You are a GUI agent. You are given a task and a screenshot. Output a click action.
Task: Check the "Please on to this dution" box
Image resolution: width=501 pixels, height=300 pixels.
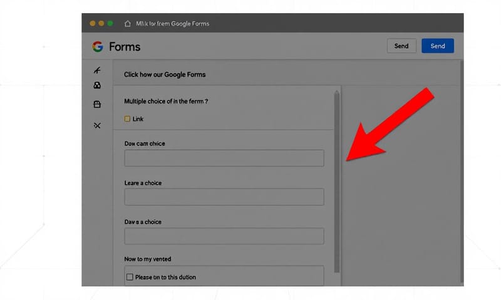130,277
